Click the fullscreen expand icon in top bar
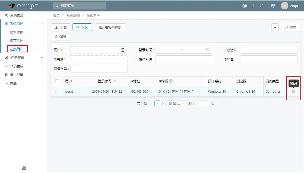304x173 pixels. point(261,6)
